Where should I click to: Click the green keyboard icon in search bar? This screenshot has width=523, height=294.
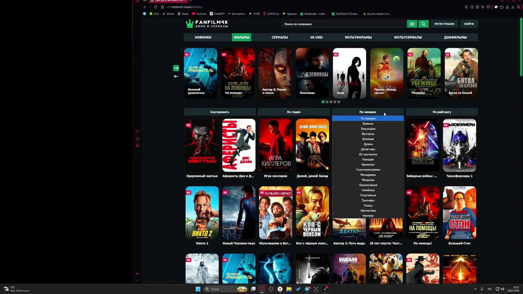tap(412, 24)
